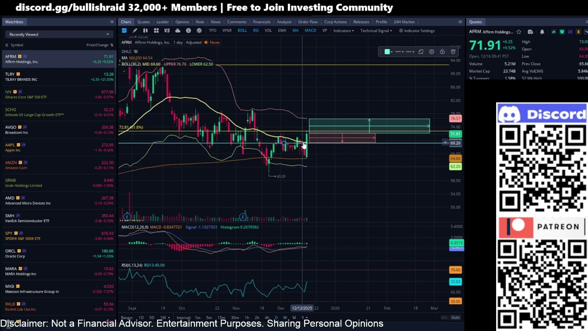
Task: Sort watchlist by Price/Change arrows
Action: point(112,45)
